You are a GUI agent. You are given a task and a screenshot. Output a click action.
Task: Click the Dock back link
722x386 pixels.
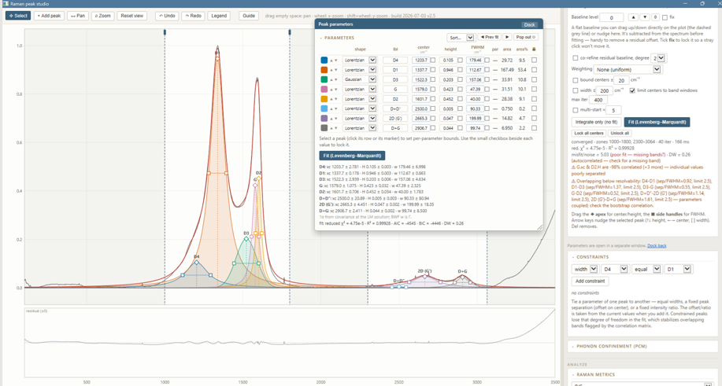click(657, 246)
